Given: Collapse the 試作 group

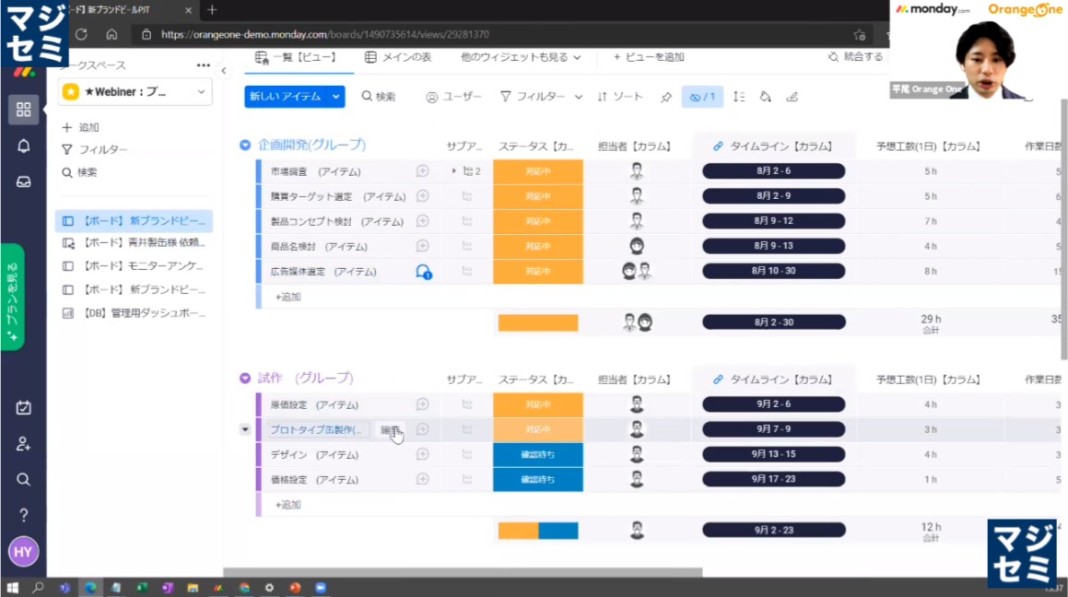Looking at the screenshot, I should [x=245, y=378].
